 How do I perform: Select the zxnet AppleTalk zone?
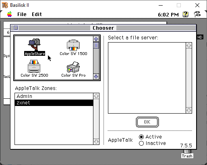(54, 103)
